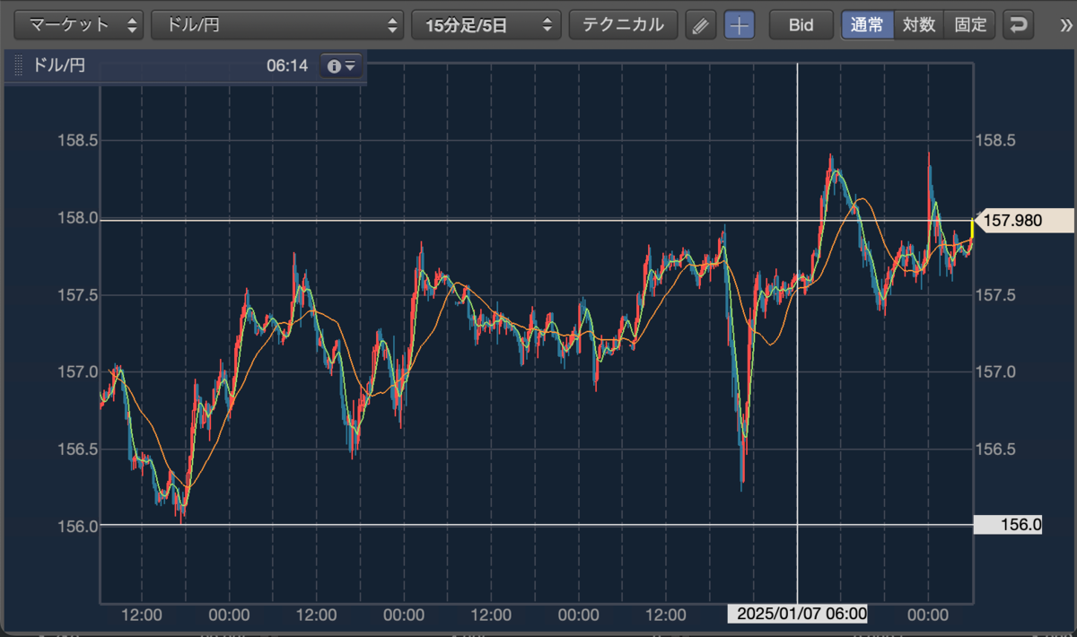Image resolution: width=1077 pixels, height=637 pixels.
Task: Select the pencil drawing tool
Action: tap(701, 25)
